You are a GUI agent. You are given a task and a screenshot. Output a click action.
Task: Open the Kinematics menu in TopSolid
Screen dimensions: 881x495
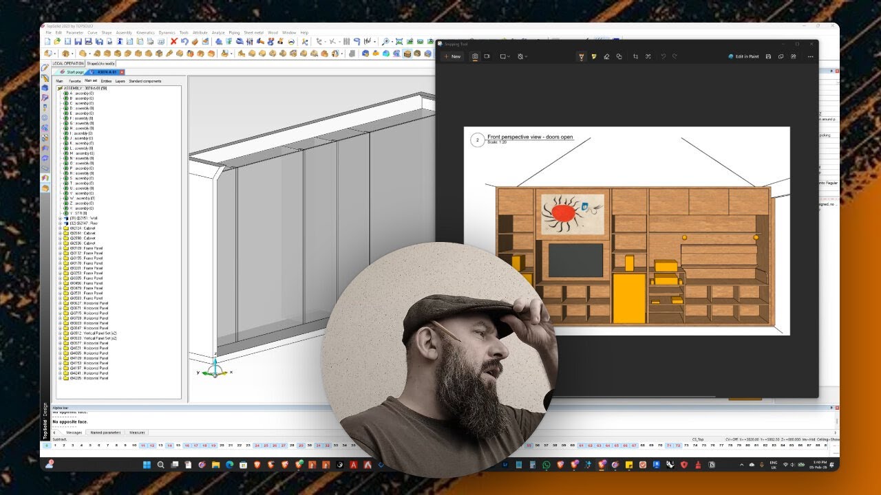coord(145,32)
